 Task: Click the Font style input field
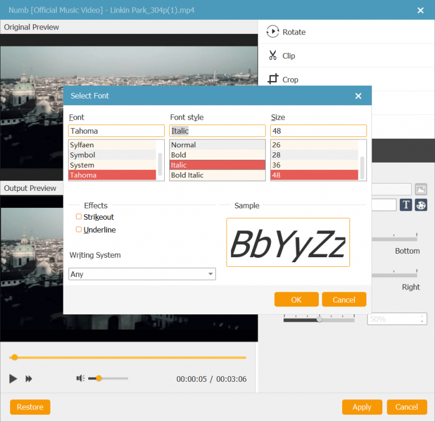(217, 131)
